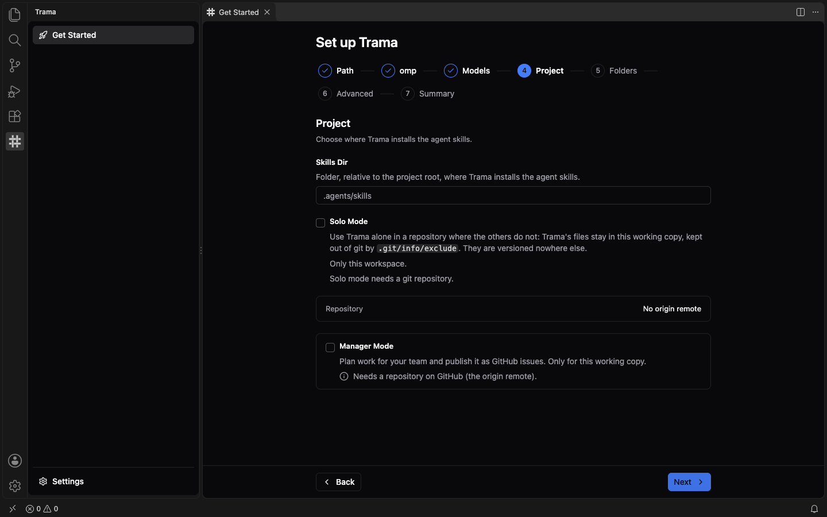Click the remote window indicator in status bar
827x517 pixels.
coord(13,509)
